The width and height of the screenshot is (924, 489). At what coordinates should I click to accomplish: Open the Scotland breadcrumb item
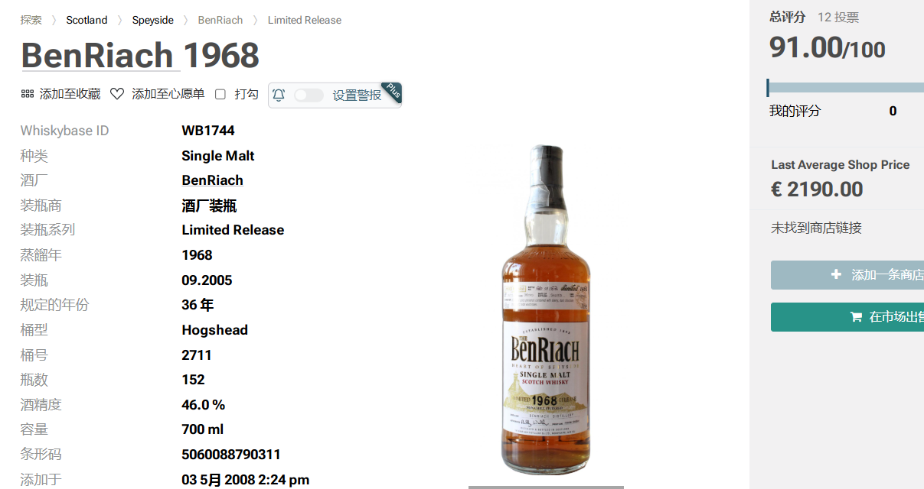click(87, 20)
